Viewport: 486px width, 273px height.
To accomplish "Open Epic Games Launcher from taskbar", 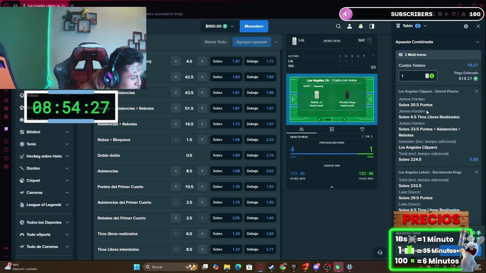I will click(x=294, y=267).
